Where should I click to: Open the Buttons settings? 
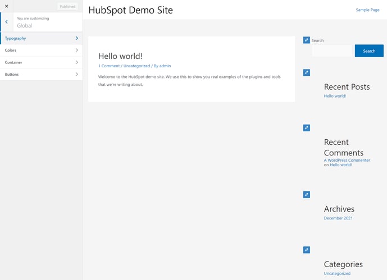[41, 74]
